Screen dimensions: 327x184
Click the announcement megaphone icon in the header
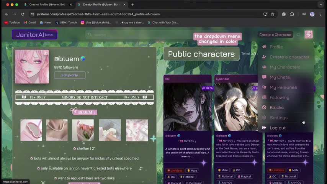pyautogui.click(x=298, y=34)
